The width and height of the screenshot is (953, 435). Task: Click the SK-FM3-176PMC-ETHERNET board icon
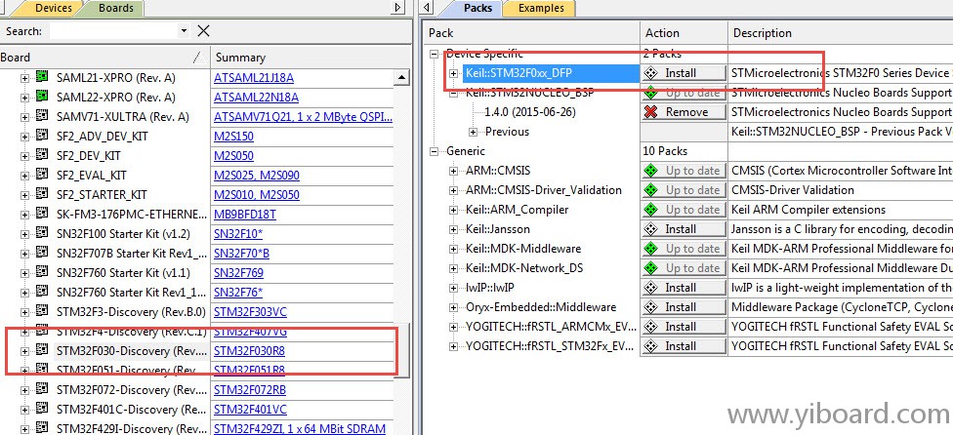42,213
